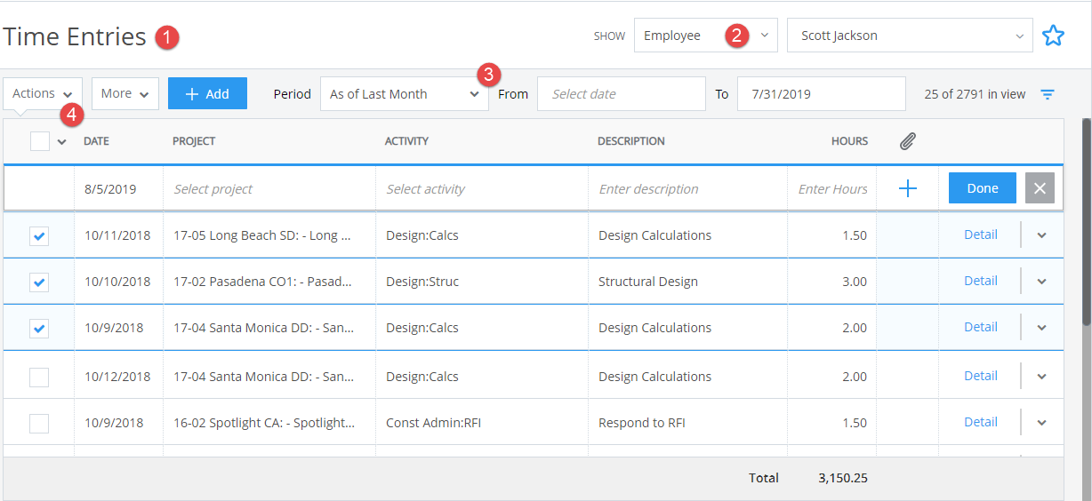Expand row menu for Spotlight CA entry
1092x501 pixels.
tap(1042, 422)
